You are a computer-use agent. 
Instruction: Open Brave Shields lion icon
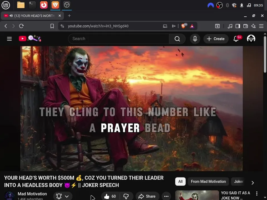click(x=184, y=26)
